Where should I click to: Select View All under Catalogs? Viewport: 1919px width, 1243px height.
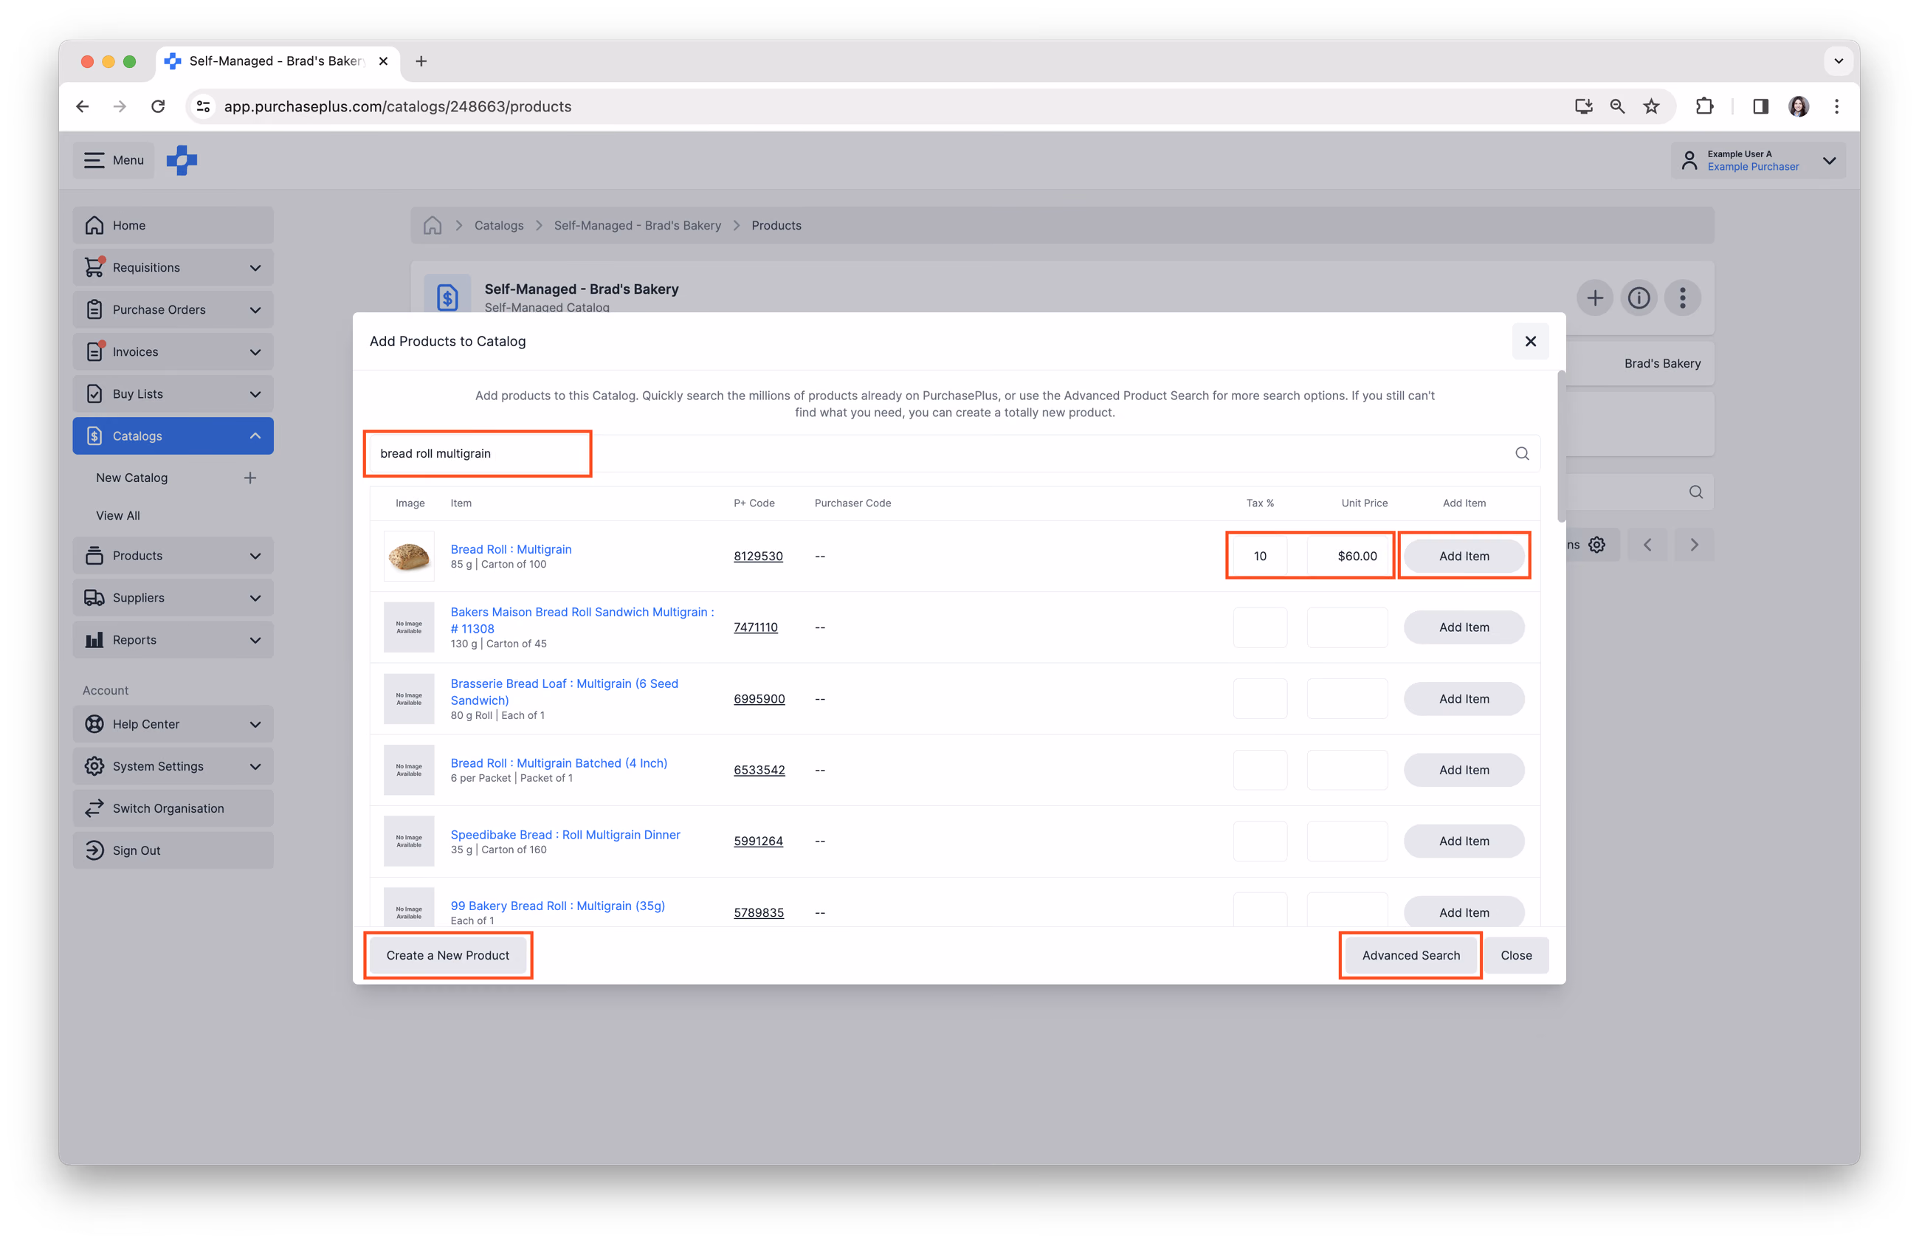[117, 515]
